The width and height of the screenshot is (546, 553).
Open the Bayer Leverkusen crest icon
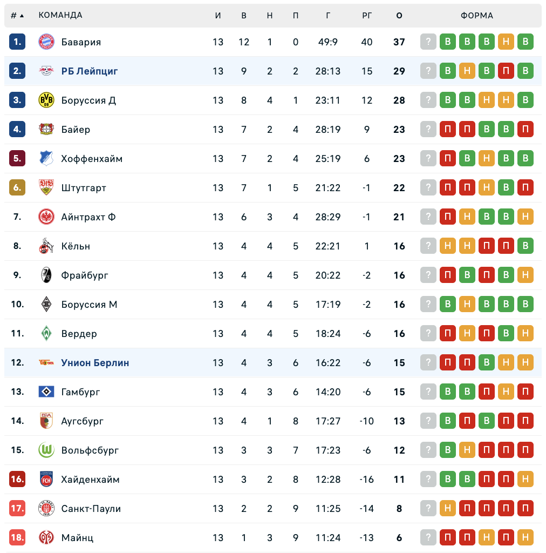click(46, 130)
